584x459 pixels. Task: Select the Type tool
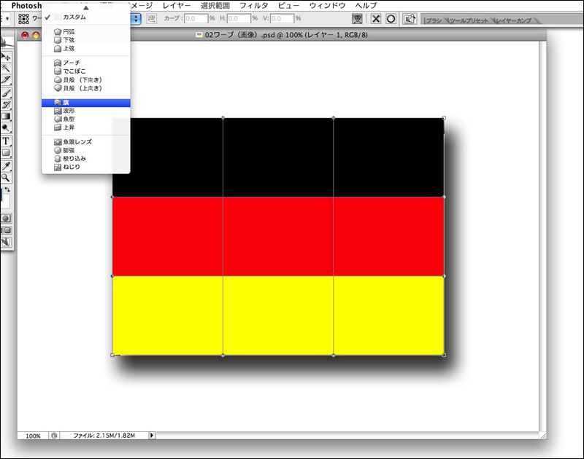[6, 141]
